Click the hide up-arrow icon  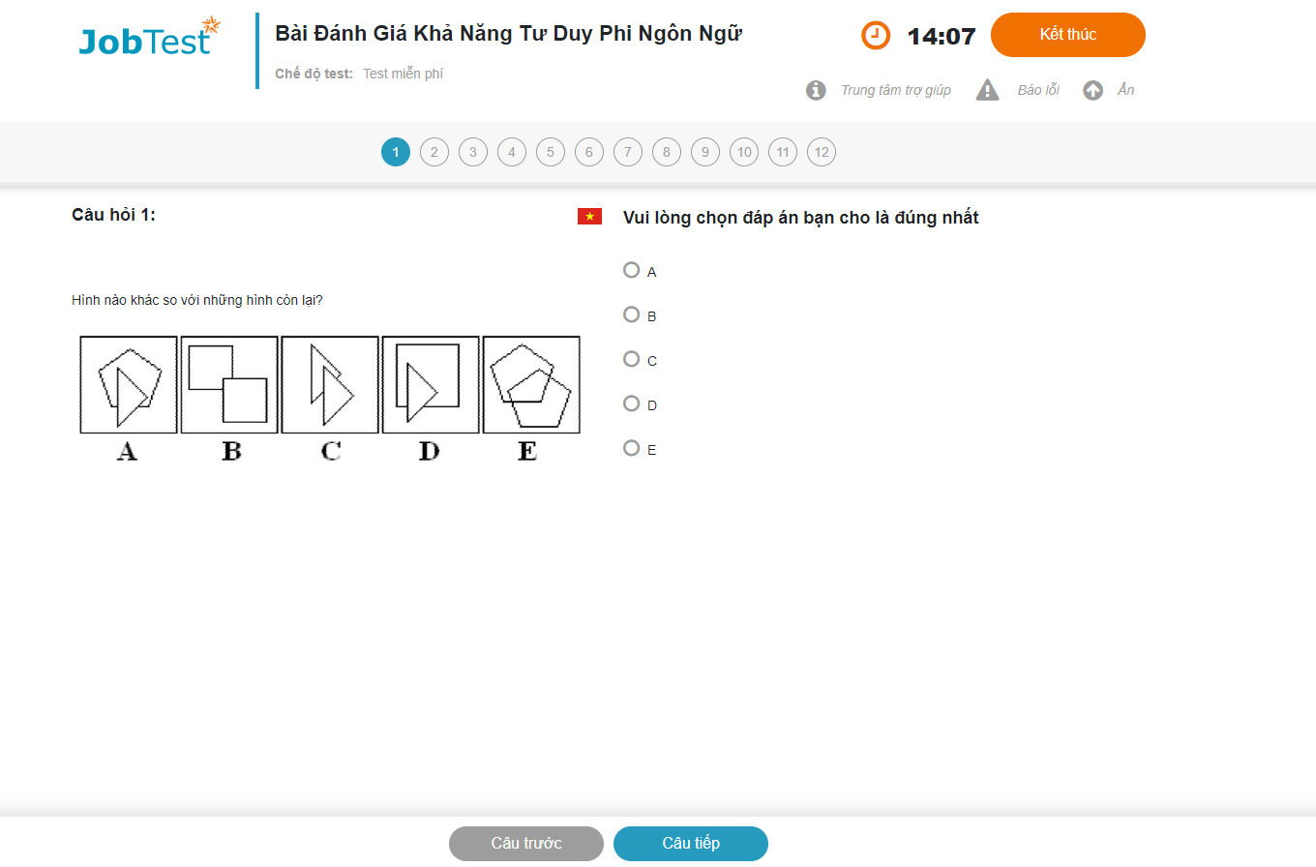click(x=1093, y=90)
